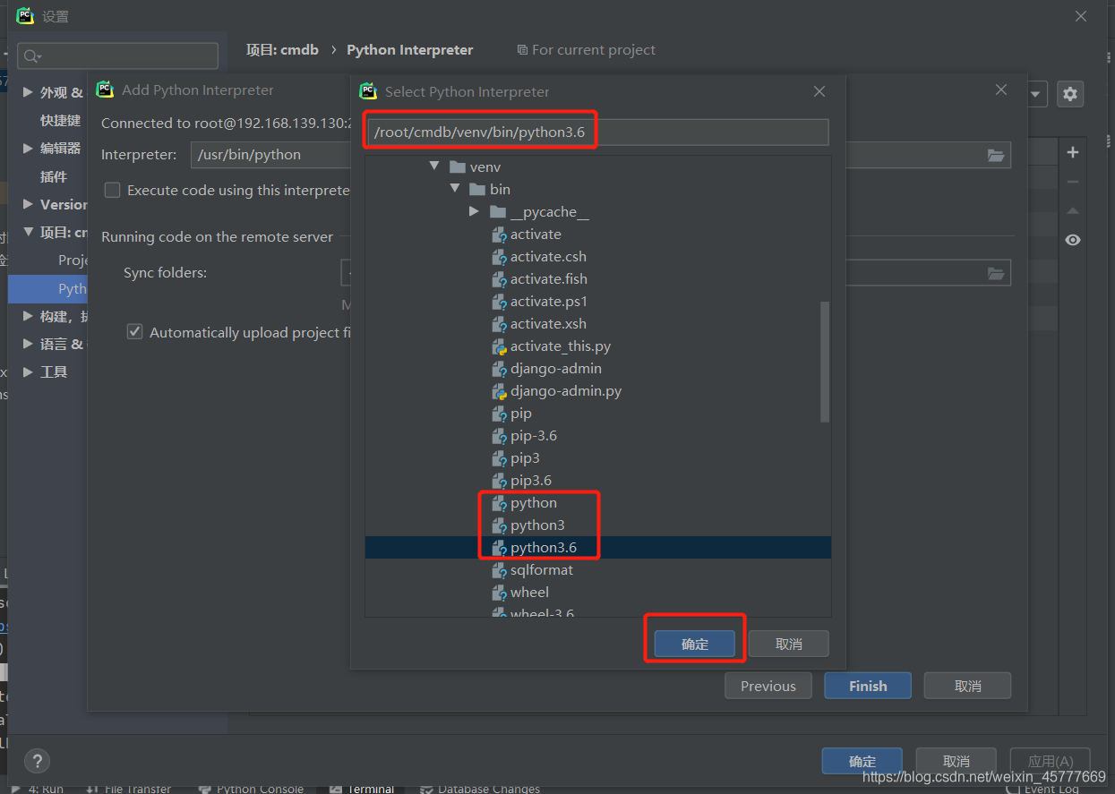Click the gear settings icon beside interpreter dropdown
The height and width of the screenshot is (794, 1115).
tap(1070, 93)
